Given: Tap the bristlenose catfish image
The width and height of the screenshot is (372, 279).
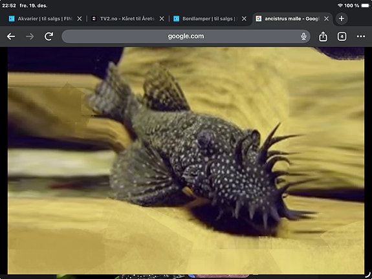Looking at the screenshot, I should [x=186, y=161].
